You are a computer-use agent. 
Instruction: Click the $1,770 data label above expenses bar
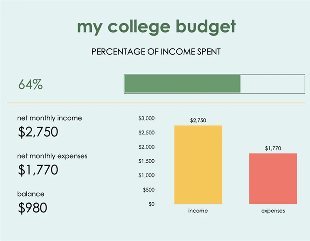point(273,148)
